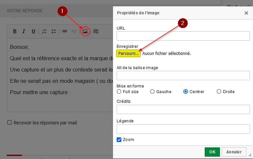The image size is (253, 159).
Task: Close the Propriétés de l'image dialog
Action: pos(246,13)
